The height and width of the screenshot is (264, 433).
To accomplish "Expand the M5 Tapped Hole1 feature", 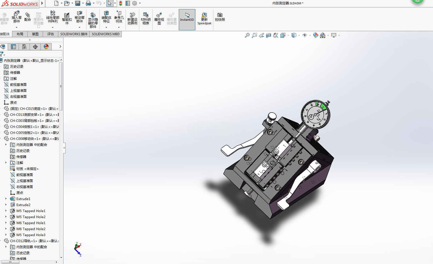I will pyautogui.click(x=6, y=211).
